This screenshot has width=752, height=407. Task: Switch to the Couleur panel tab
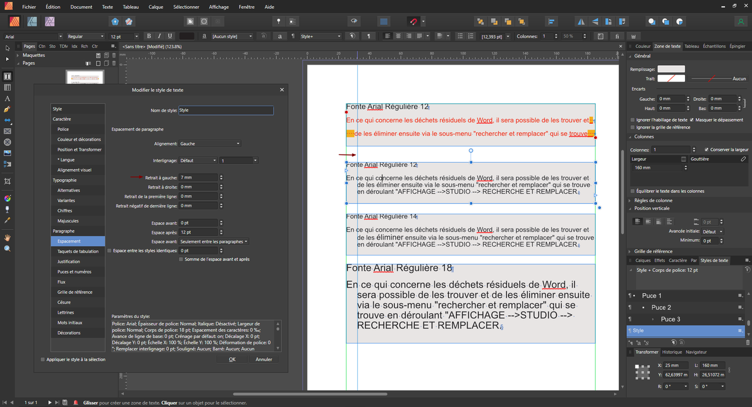(643, 46)
